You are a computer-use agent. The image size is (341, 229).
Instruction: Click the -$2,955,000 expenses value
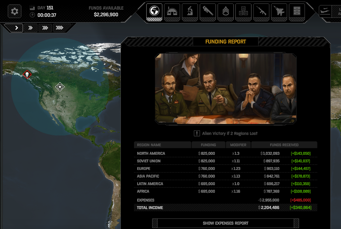pyautogui.click(x=269, y=200)
